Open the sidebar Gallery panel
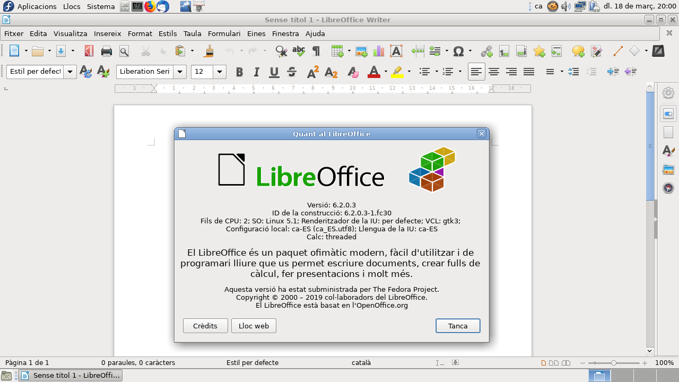The height and width of the screenshot is (382, 679). point(668,170)
